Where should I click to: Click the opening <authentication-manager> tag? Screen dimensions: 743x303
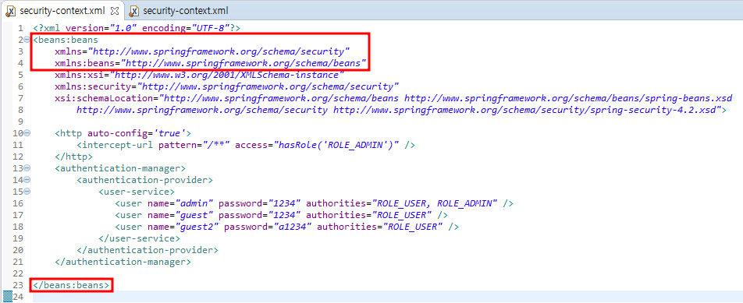[120, 168]
